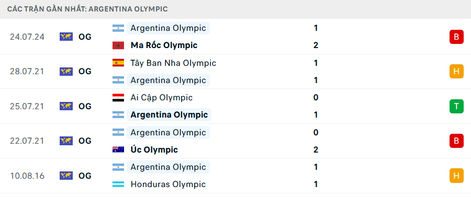The height and width of the screenshot is (197, 471).
Task: Select the bold Argentina Olympic winner label
Action: click(x=169, y=115)
